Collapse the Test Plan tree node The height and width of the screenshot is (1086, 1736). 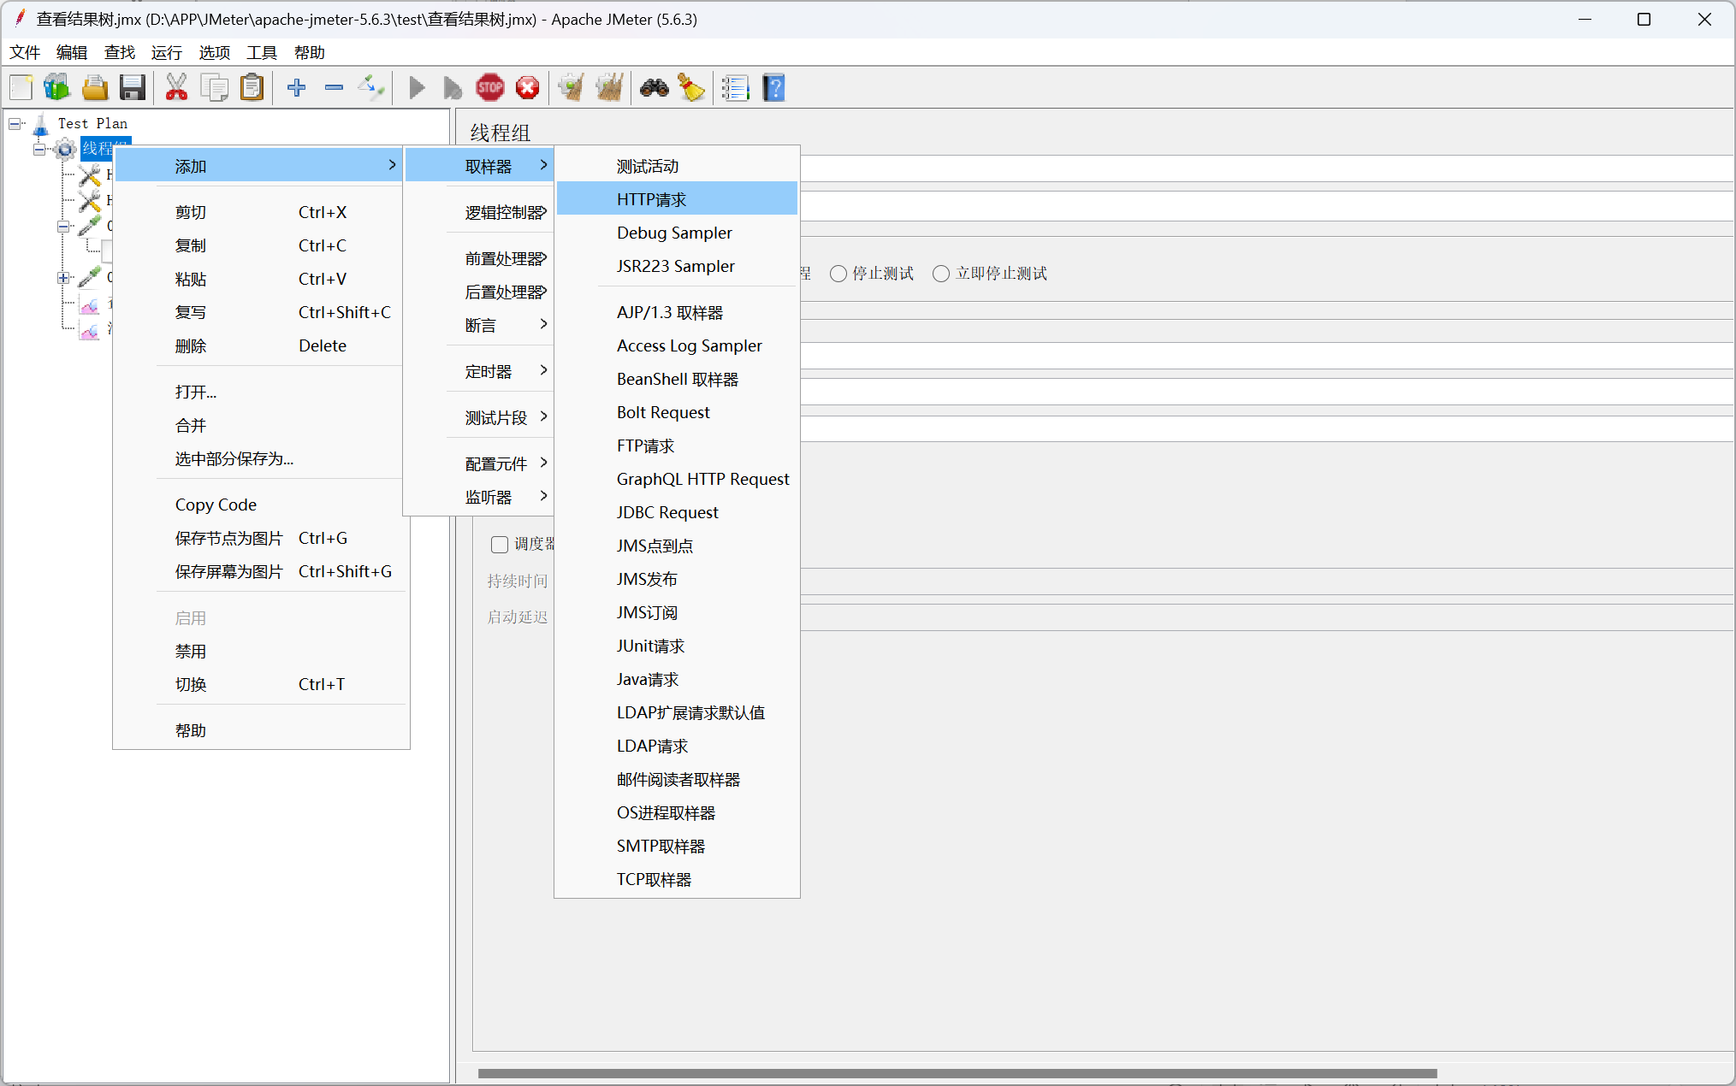point(15,124)
